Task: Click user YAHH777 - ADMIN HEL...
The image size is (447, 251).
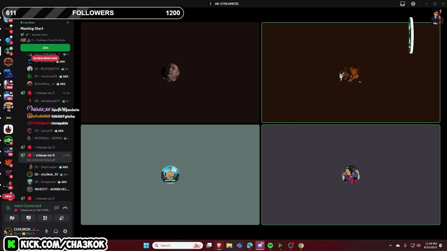Action: coord(48,189)
